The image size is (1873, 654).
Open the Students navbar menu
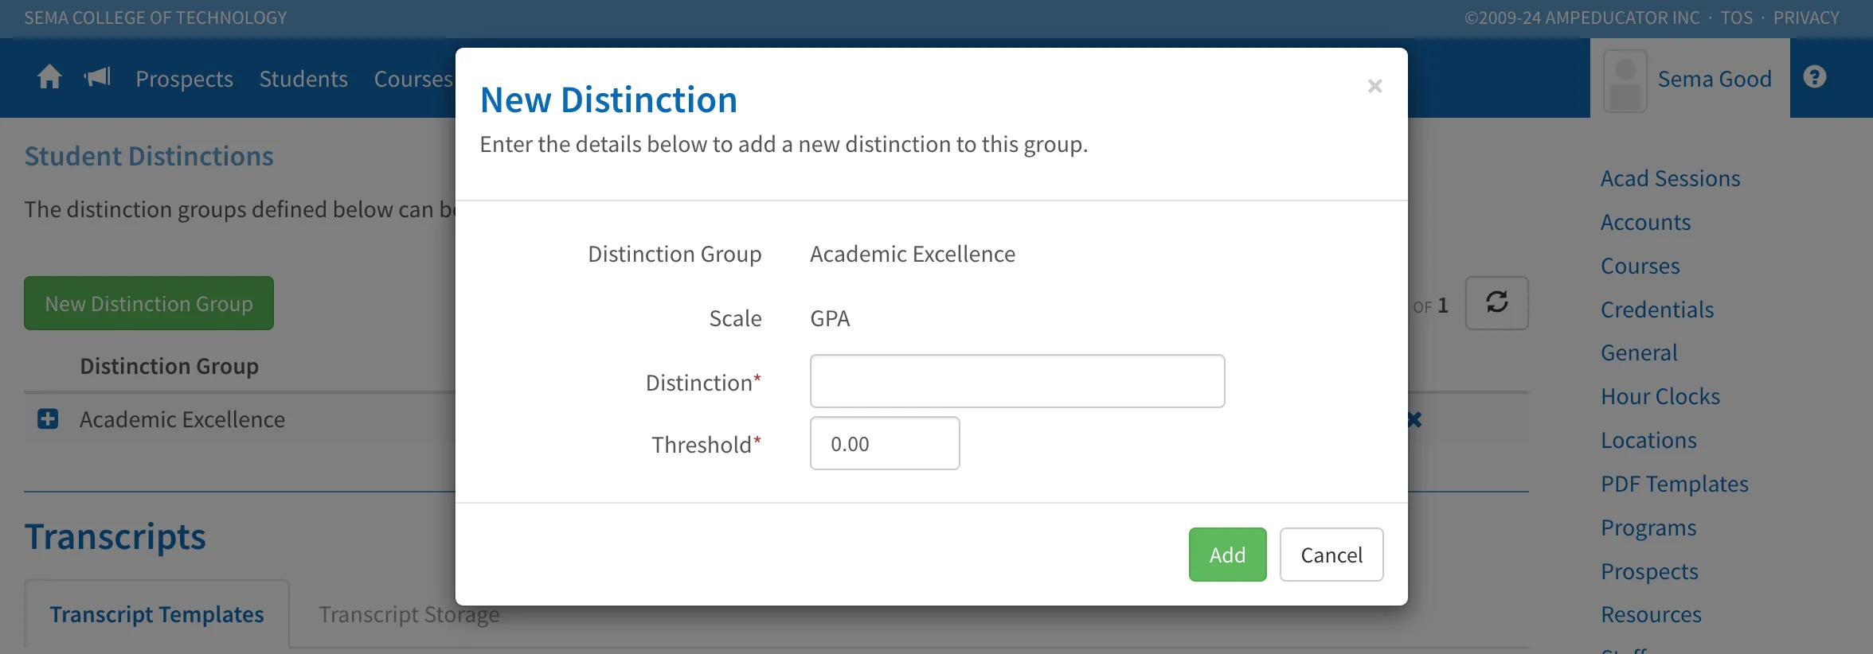303,79
